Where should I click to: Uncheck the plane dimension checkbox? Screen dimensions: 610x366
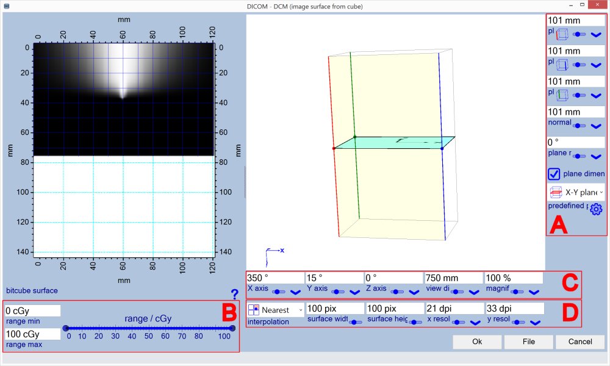pos(554,174)
